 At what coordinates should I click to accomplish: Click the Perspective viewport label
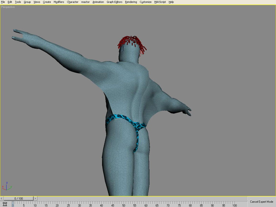[8, 7]
